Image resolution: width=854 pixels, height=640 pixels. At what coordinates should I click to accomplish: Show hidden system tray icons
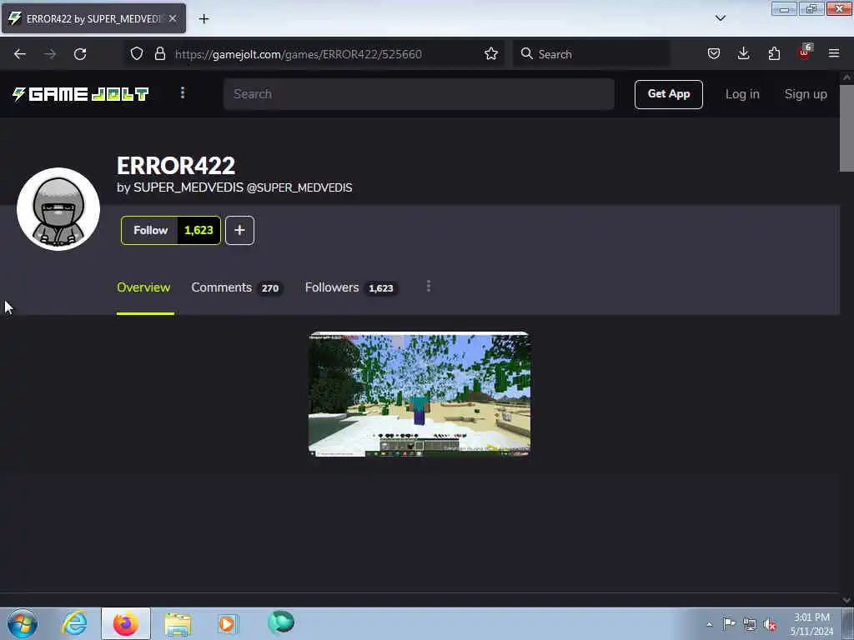click(709, 624)
